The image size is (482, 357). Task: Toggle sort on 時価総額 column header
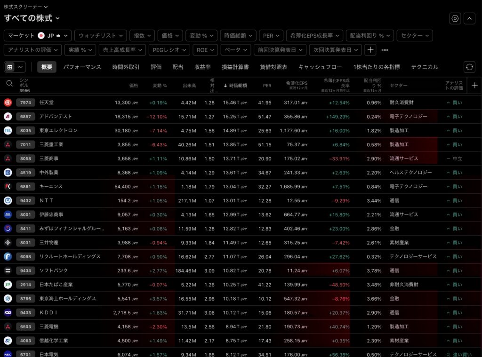[235, 86]
